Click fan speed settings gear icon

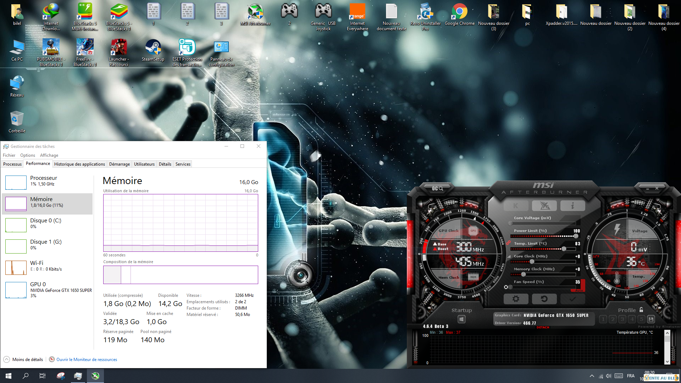(x=506, y=287)
